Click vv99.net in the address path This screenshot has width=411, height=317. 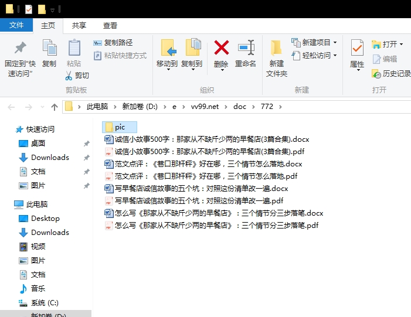[205, 107]
